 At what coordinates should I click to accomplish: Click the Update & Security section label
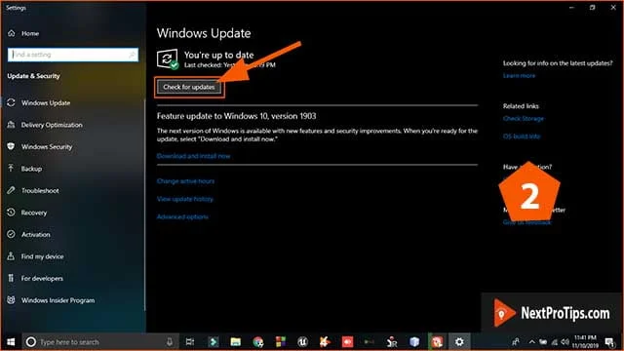pyautogui.click(x=33, y=76)
